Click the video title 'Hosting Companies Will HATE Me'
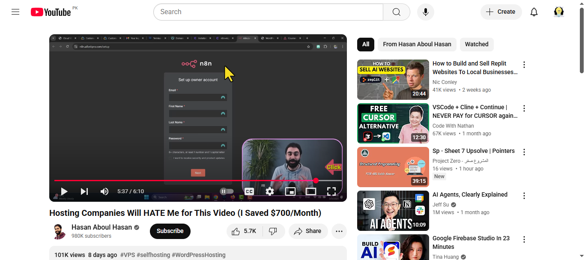This screenshot has width=585, height=260. coord(185,213)
